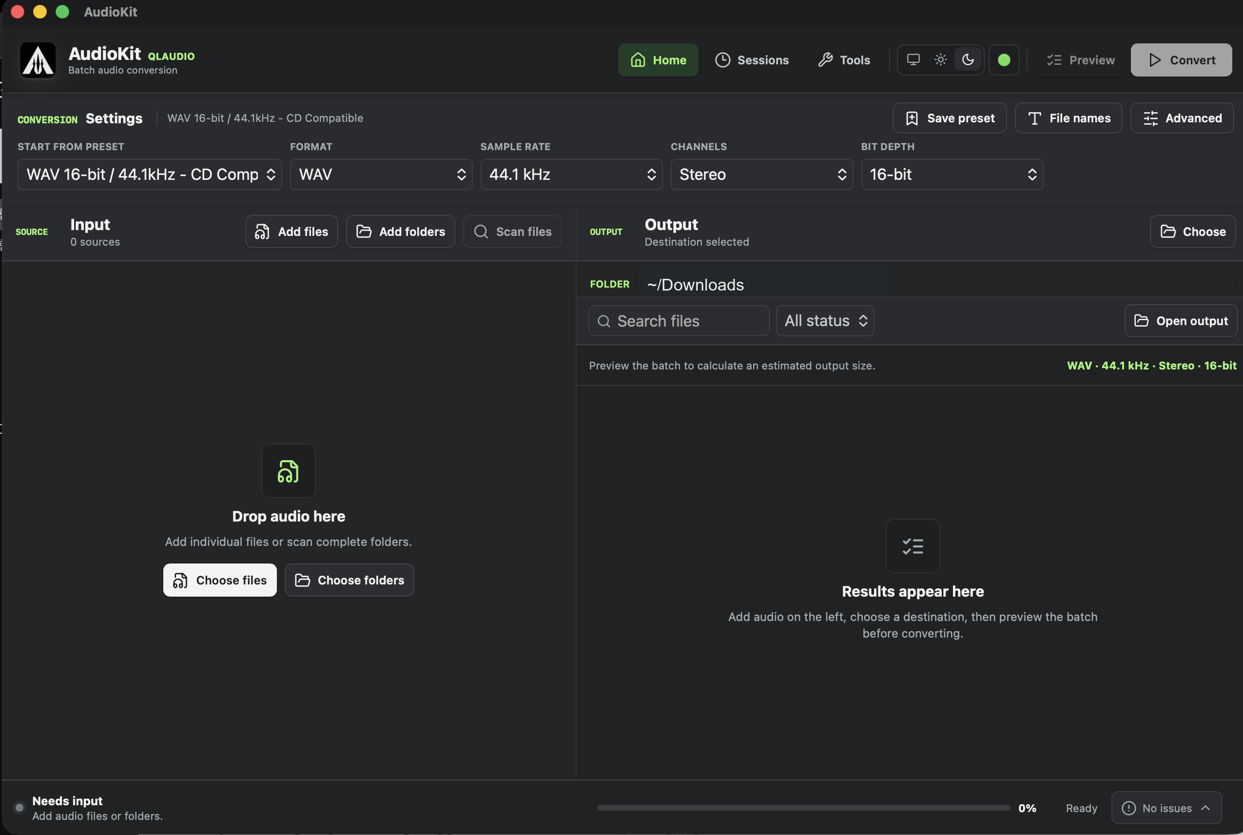Open File names options
1243x835 pixels.
click(1068, 118)
